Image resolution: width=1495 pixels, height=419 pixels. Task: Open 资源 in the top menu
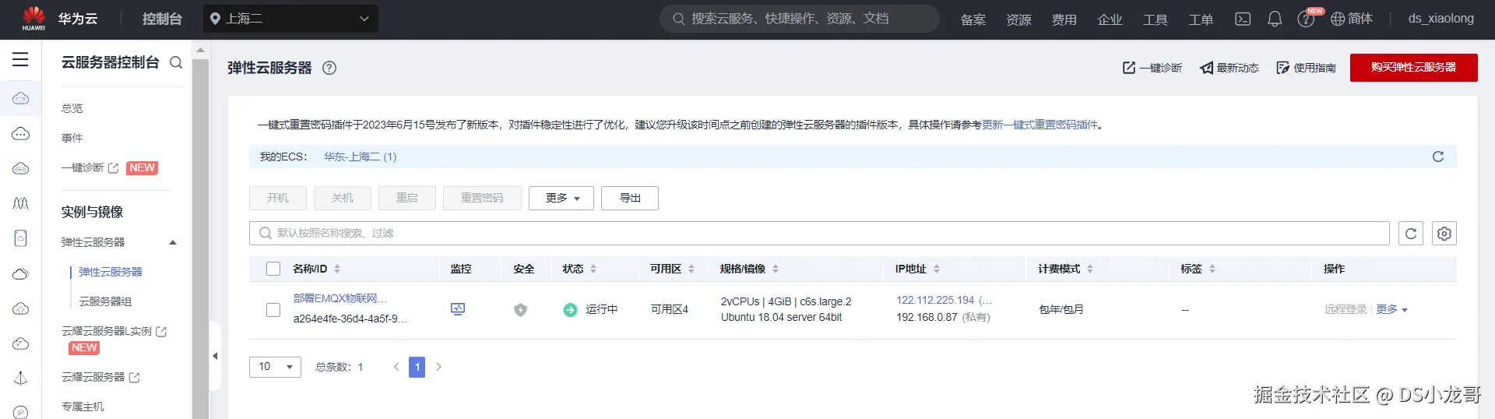pos(1018,19)
